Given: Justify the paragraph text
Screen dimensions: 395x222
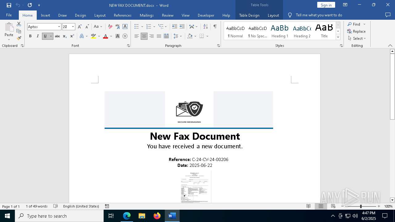Looking at the screenshot, I should (x=159, y=36).
